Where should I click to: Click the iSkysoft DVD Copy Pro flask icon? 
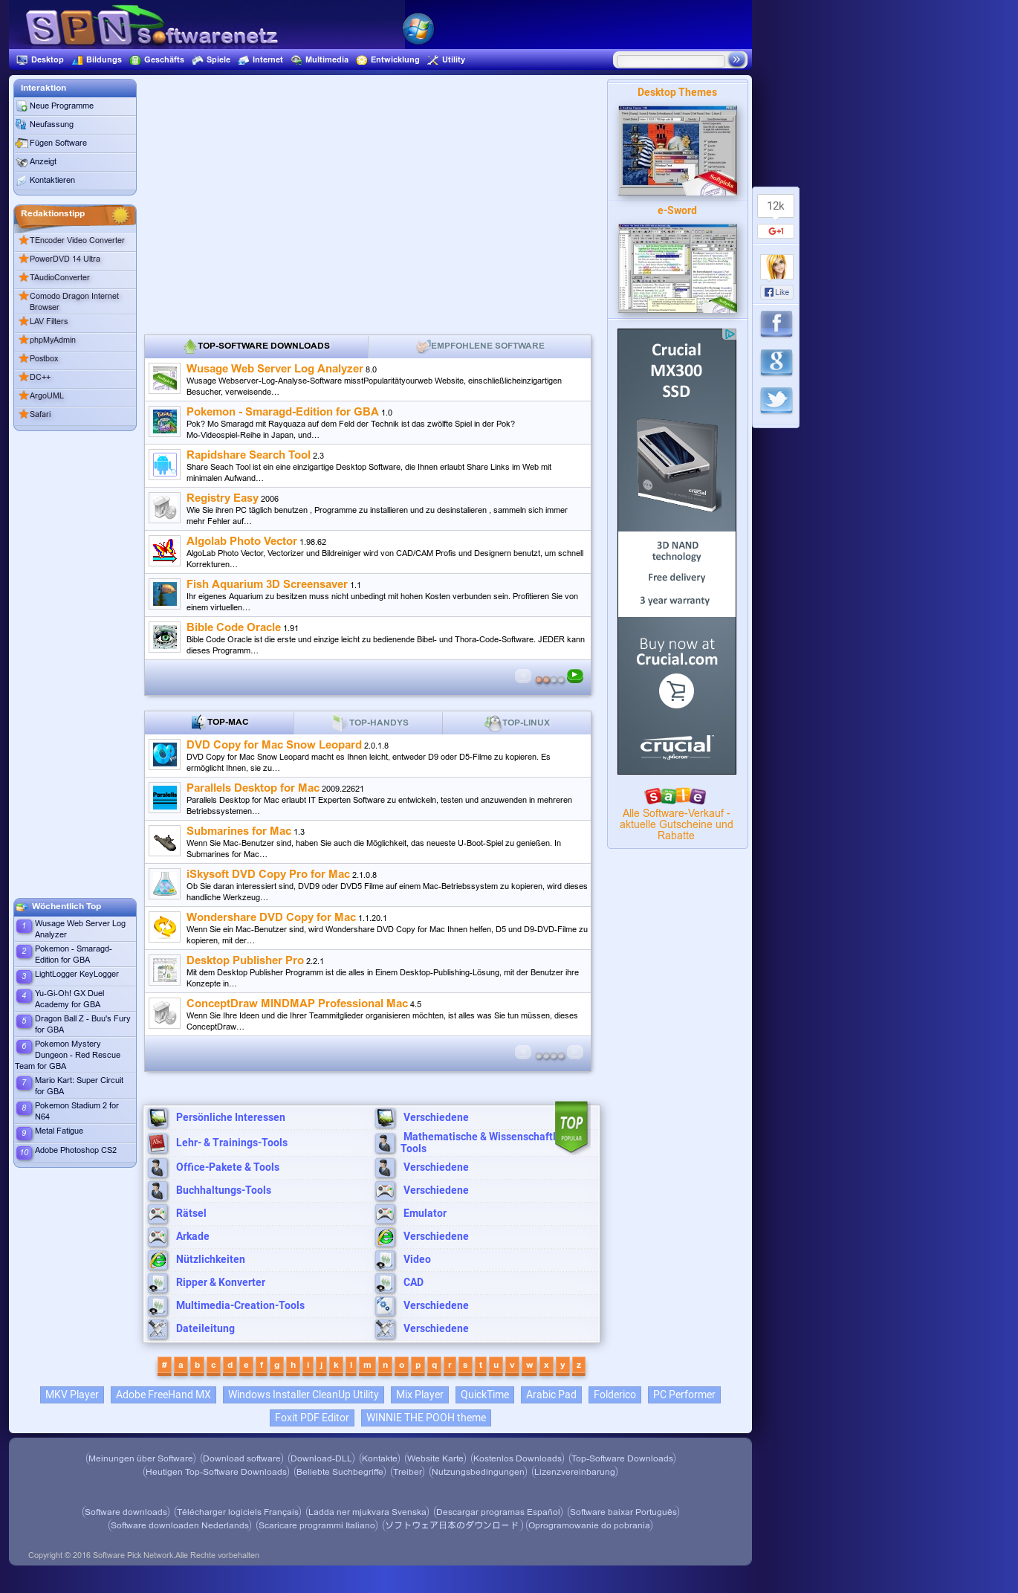point(164,885)
